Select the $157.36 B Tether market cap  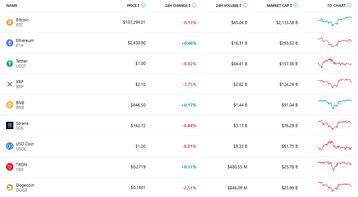pyautogui.click(x=289, y=64)
